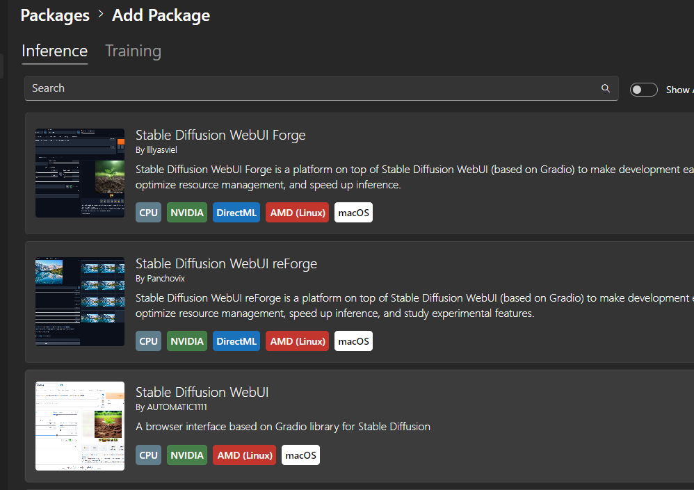Open AUTOMATIC1111 Stable Diffusion WebUI thumbnail

pos(80,426)
